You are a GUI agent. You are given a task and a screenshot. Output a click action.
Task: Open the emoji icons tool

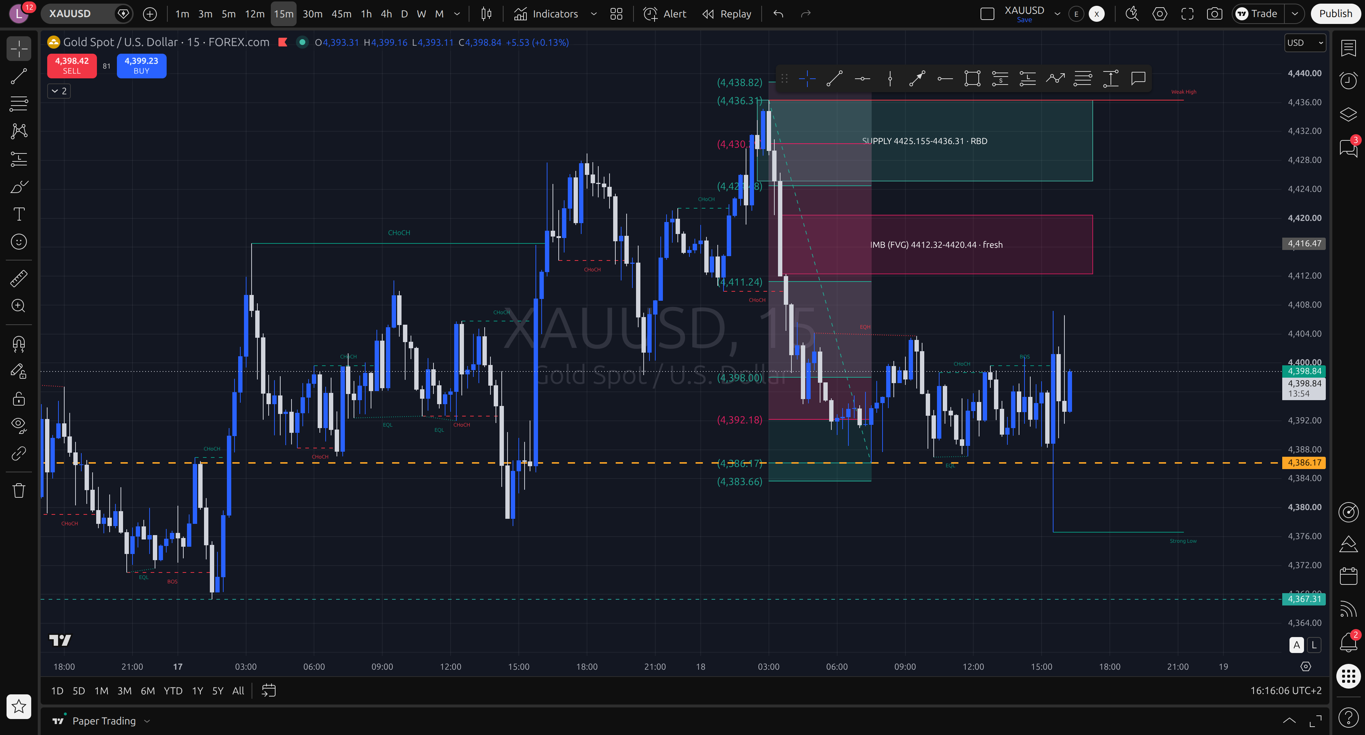pyautogui.click(x=19, y=242)
